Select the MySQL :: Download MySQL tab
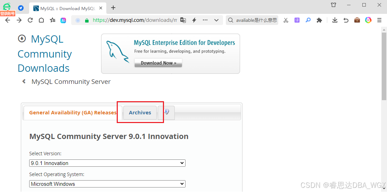This screenshot has width=387, height=192. point(68,8)
